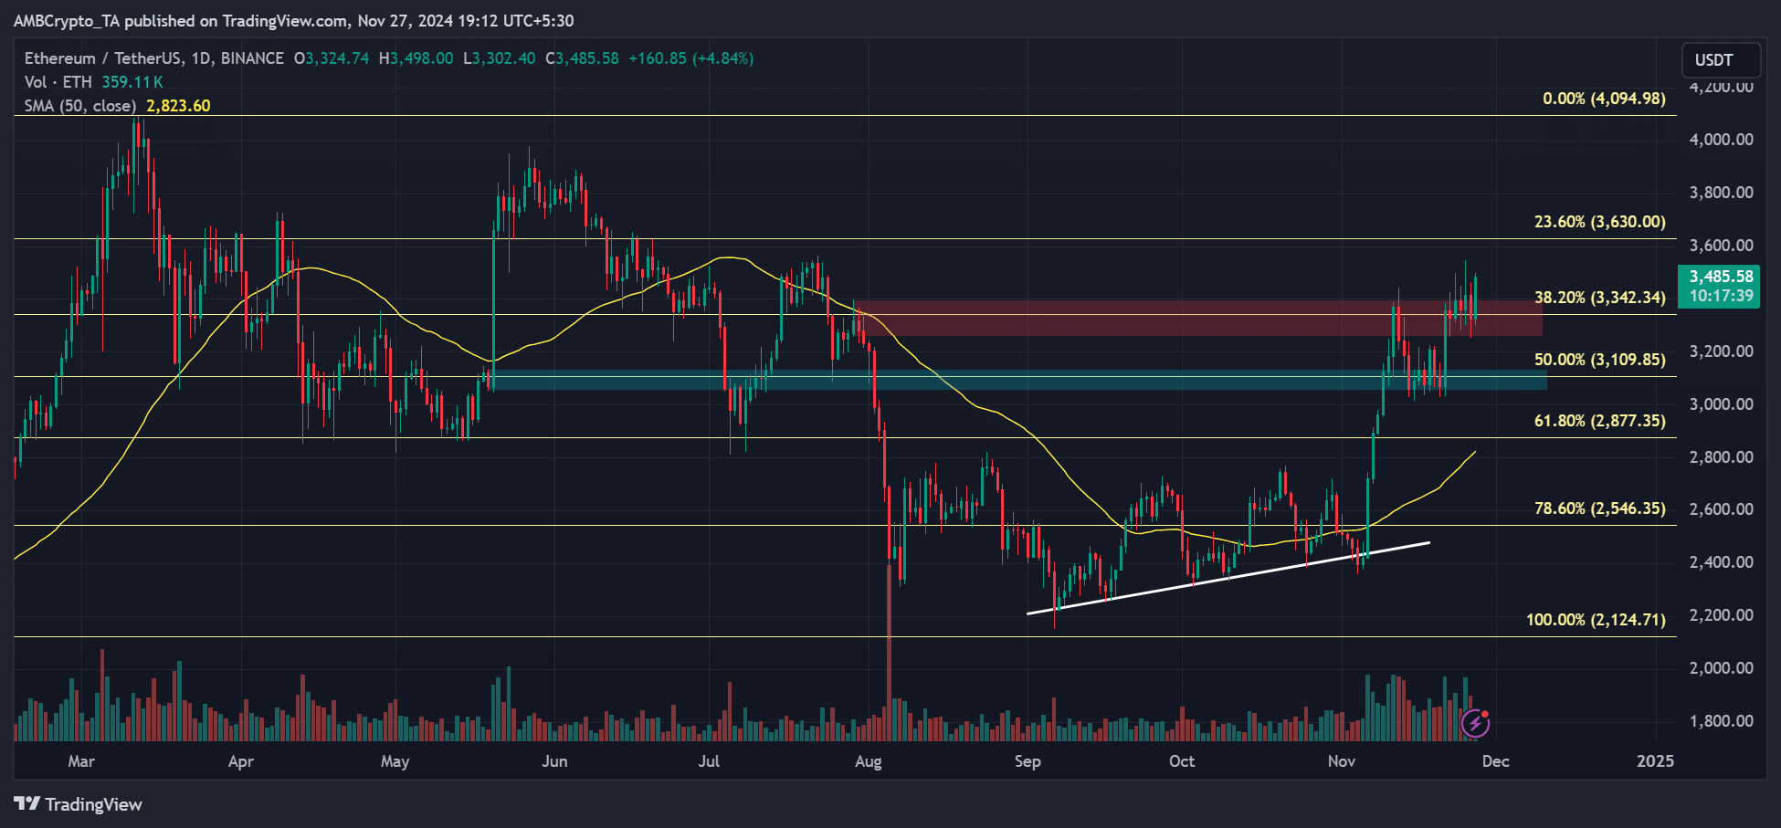Click the 4,000.00 price axis label
The width and height of the screenshot is (1781, 828).
1722,140
